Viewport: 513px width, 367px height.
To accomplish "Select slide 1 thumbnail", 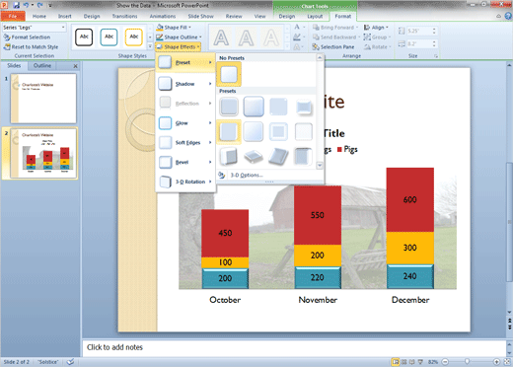I will 43,99.
